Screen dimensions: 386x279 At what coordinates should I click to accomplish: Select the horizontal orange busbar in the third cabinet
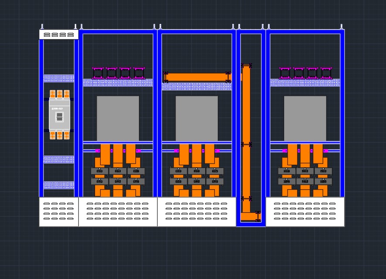pos(196,77)
